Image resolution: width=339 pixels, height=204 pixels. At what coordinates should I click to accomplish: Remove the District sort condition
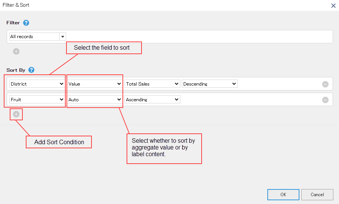pos(326,84)
